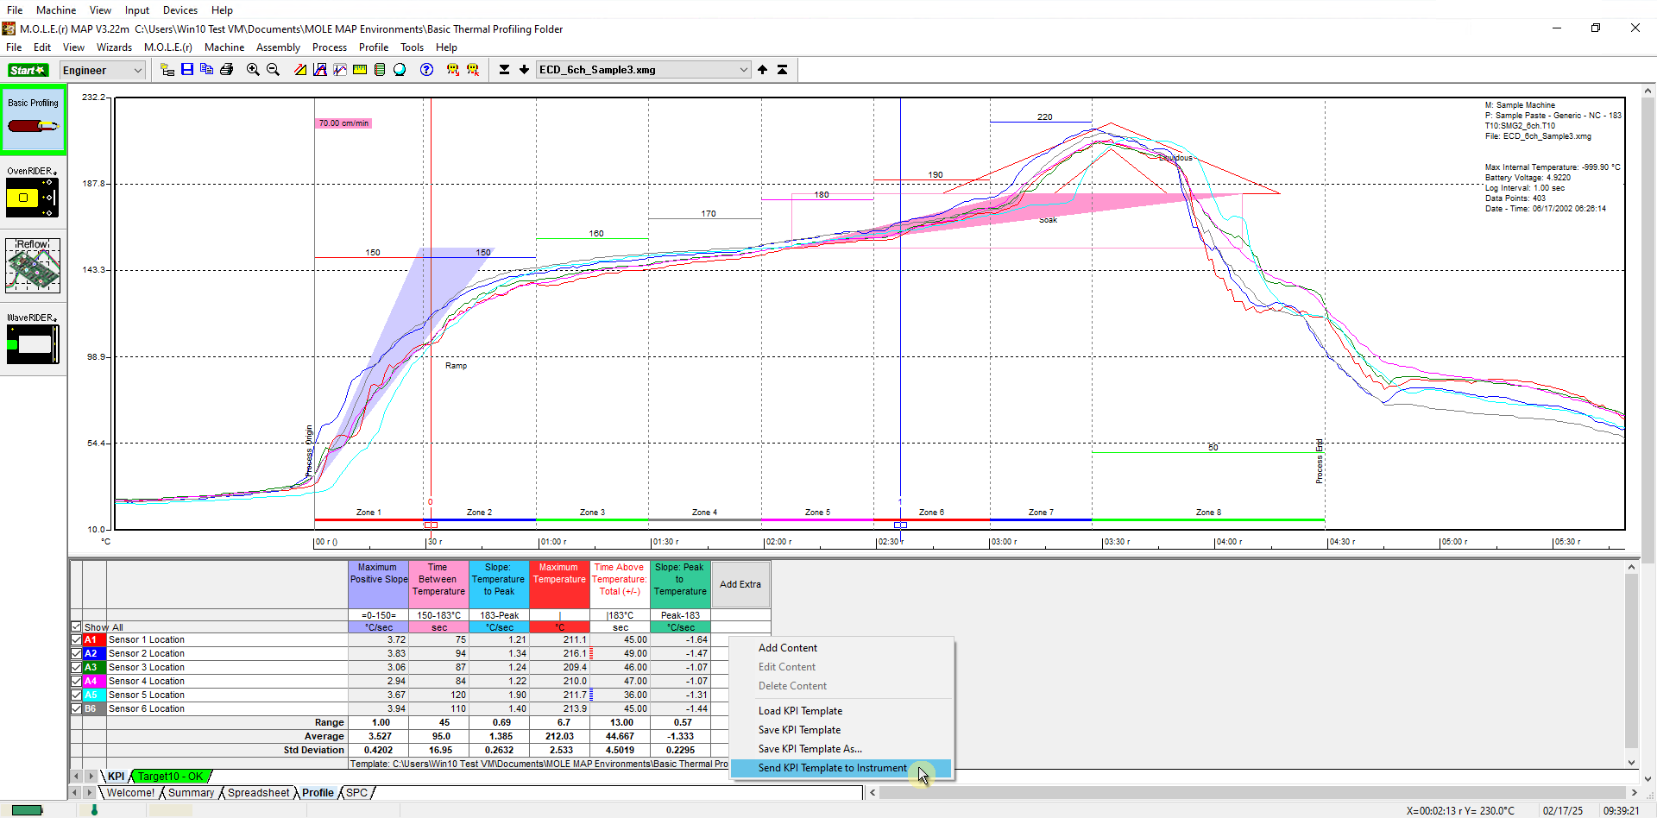Uncheck the A2 Sensor 2 checkbox
Image resolution: width=1657 pixels, height=818 pixels.
(x=76, y=653)
